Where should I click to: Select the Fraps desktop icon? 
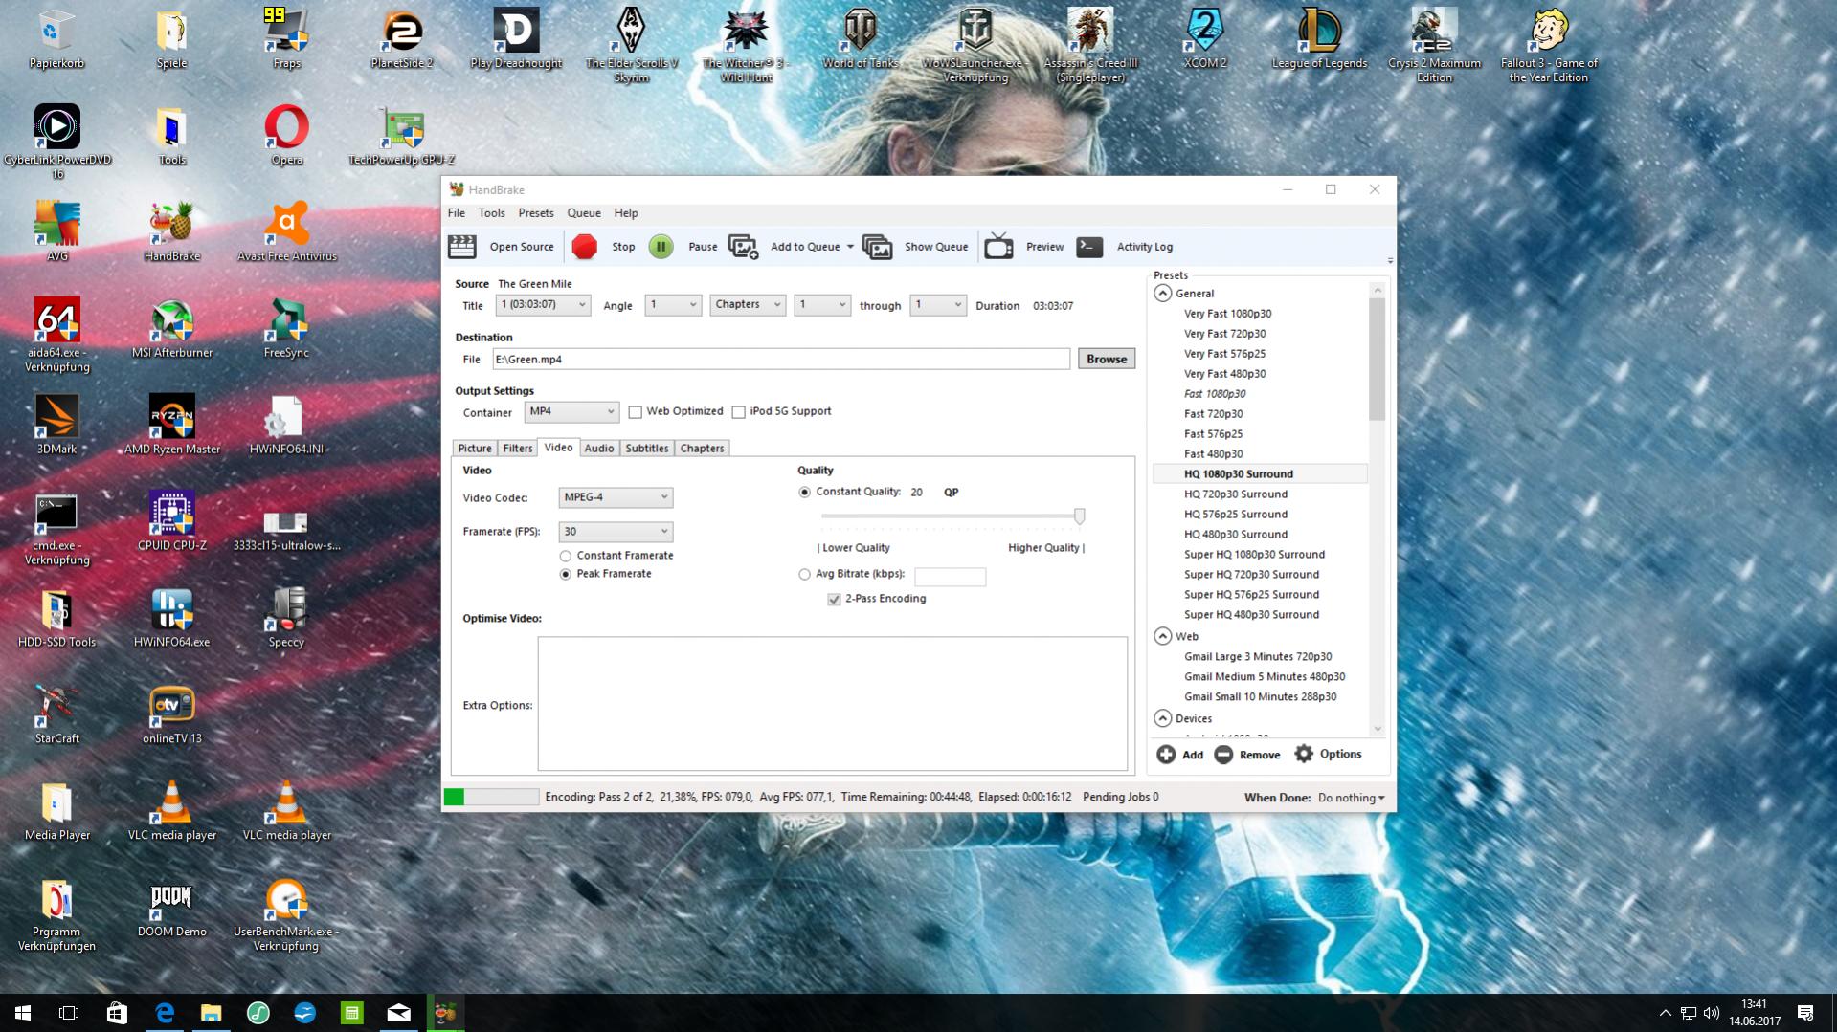pyautogui.click(x=286, y=38)
